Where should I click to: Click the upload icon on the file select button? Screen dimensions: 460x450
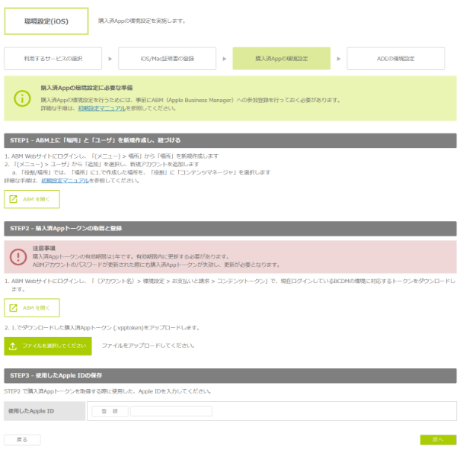click(13, 346)
